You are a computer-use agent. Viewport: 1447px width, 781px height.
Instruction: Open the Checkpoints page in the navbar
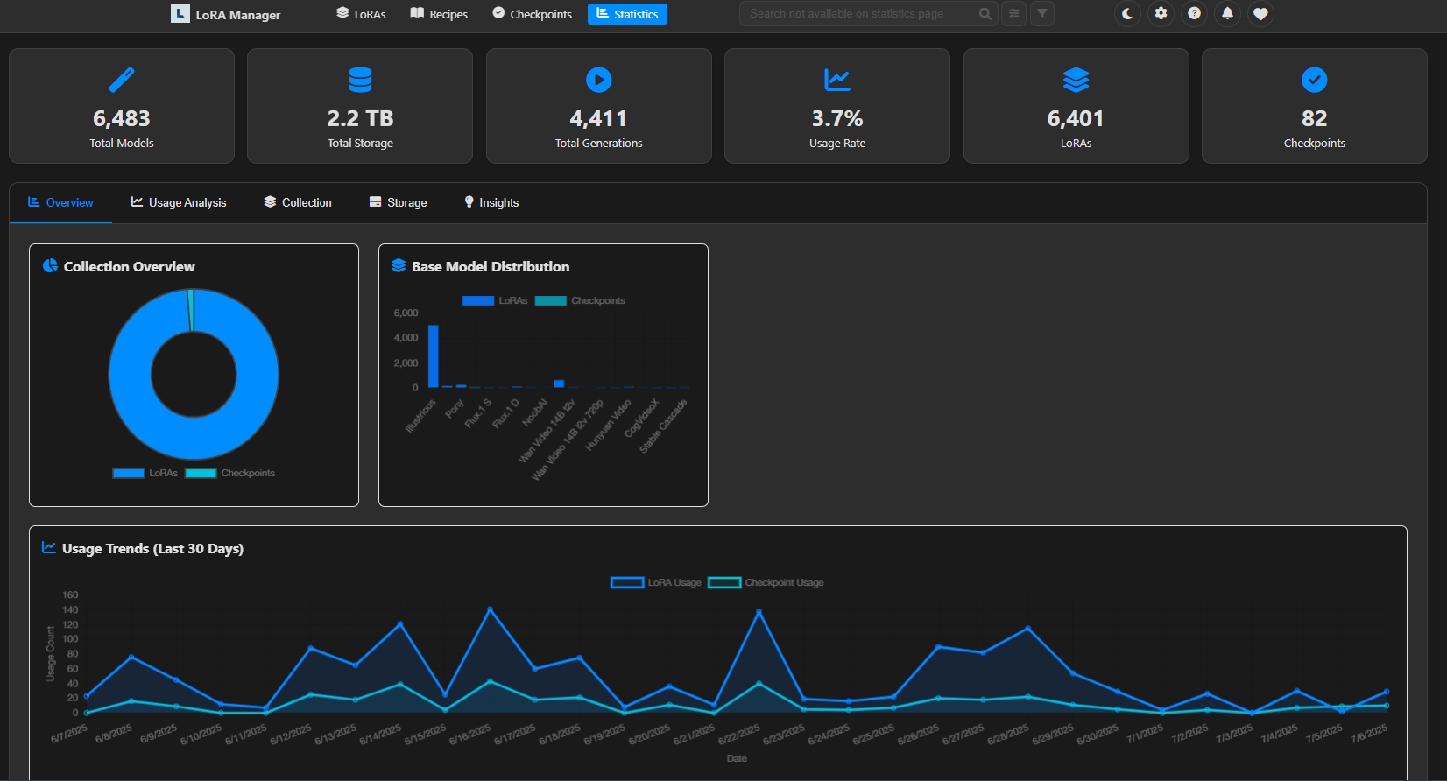coord(532,14)
